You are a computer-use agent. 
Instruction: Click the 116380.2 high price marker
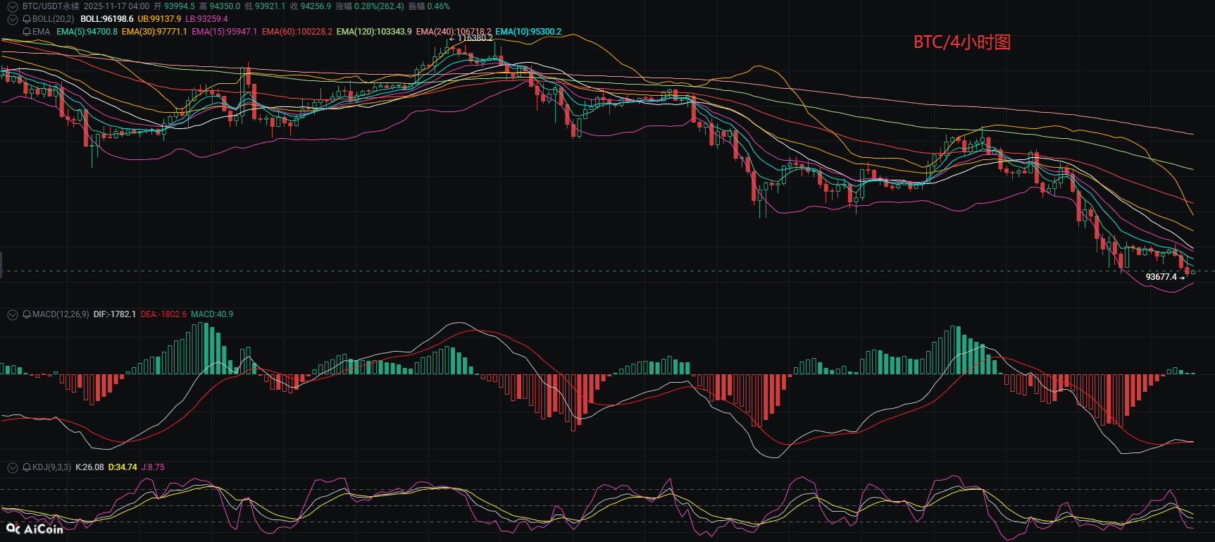click(474, 38)
